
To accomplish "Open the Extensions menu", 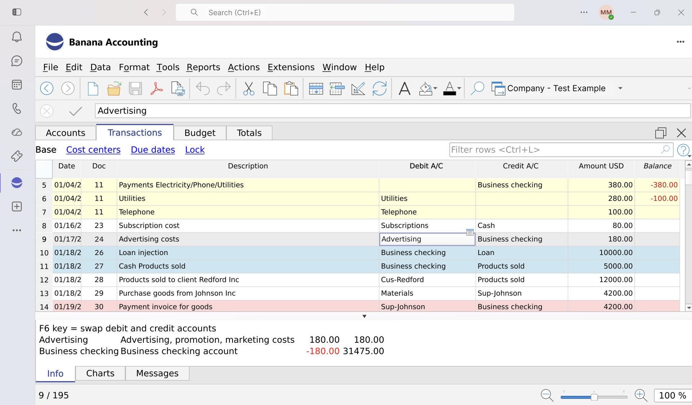I will tap(291, 67).
